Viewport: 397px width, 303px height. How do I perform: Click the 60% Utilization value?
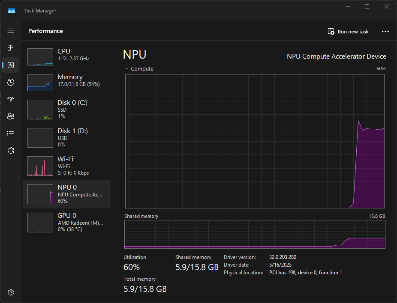(132, 267)
